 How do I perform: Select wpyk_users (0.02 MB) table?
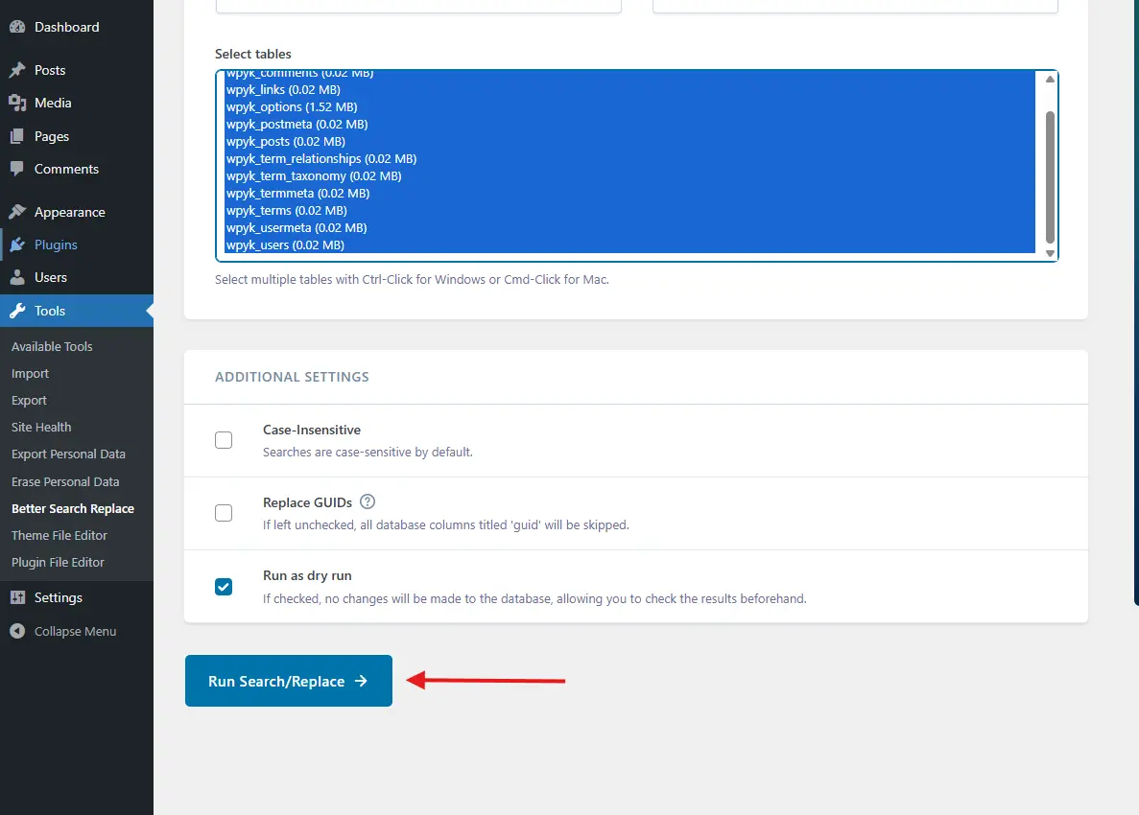(x=629, y=244)
